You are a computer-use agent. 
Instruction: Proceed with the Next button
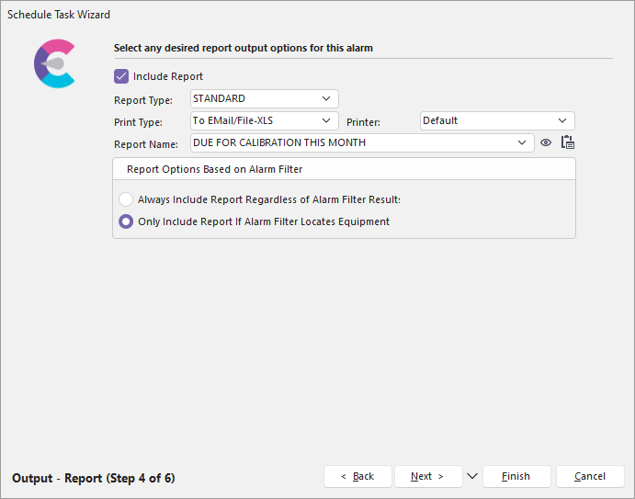point(427,476)
